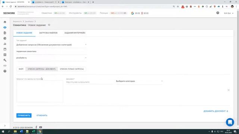The width and height of the screenshot is (239, 134).
Task: Remove document row with X icon
Action: 229,90
